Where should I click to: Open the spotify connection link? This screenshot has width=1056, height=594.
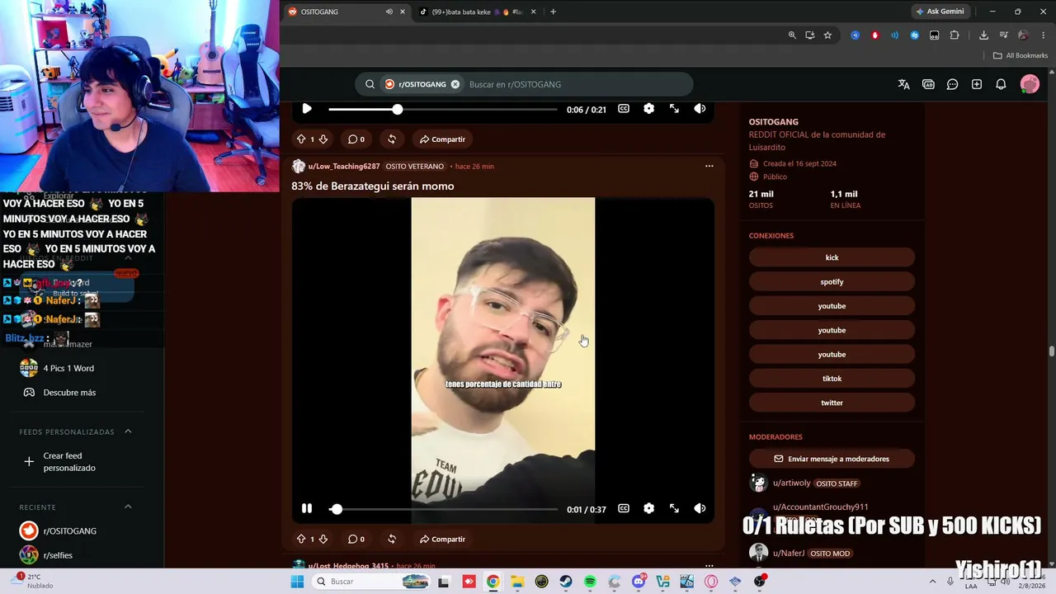point(832,282)
